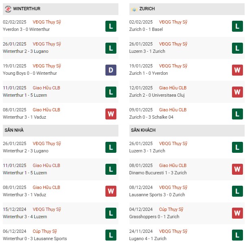
Task: Click the Winterthur club logo icon
Action: [8, 9]
